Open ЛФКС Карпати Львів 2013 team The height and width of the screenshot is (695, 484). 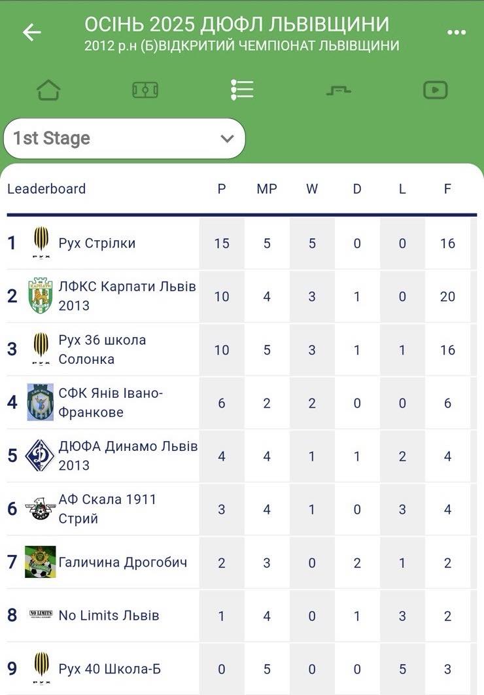(127, 296)
